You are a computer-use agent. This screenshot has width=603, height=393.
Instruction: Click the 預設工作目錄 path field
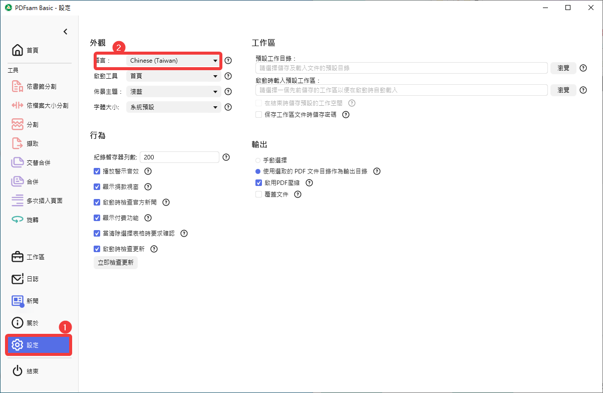(401, 68)
